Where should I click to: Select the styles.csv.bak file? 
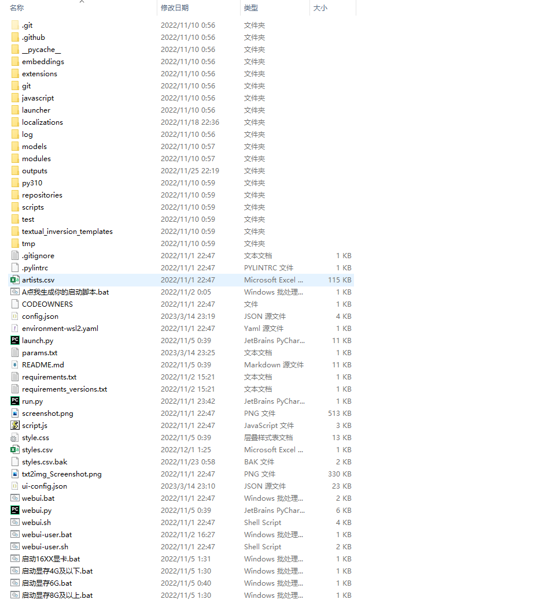click(x=43, y=461)
